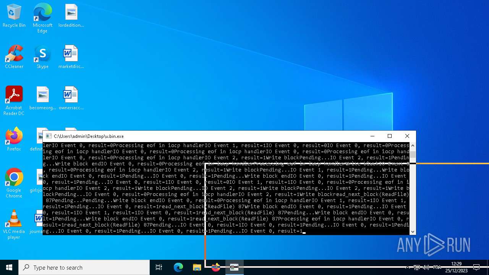
Task: Select the marketdisc Word document
Action: coord(71,57)
